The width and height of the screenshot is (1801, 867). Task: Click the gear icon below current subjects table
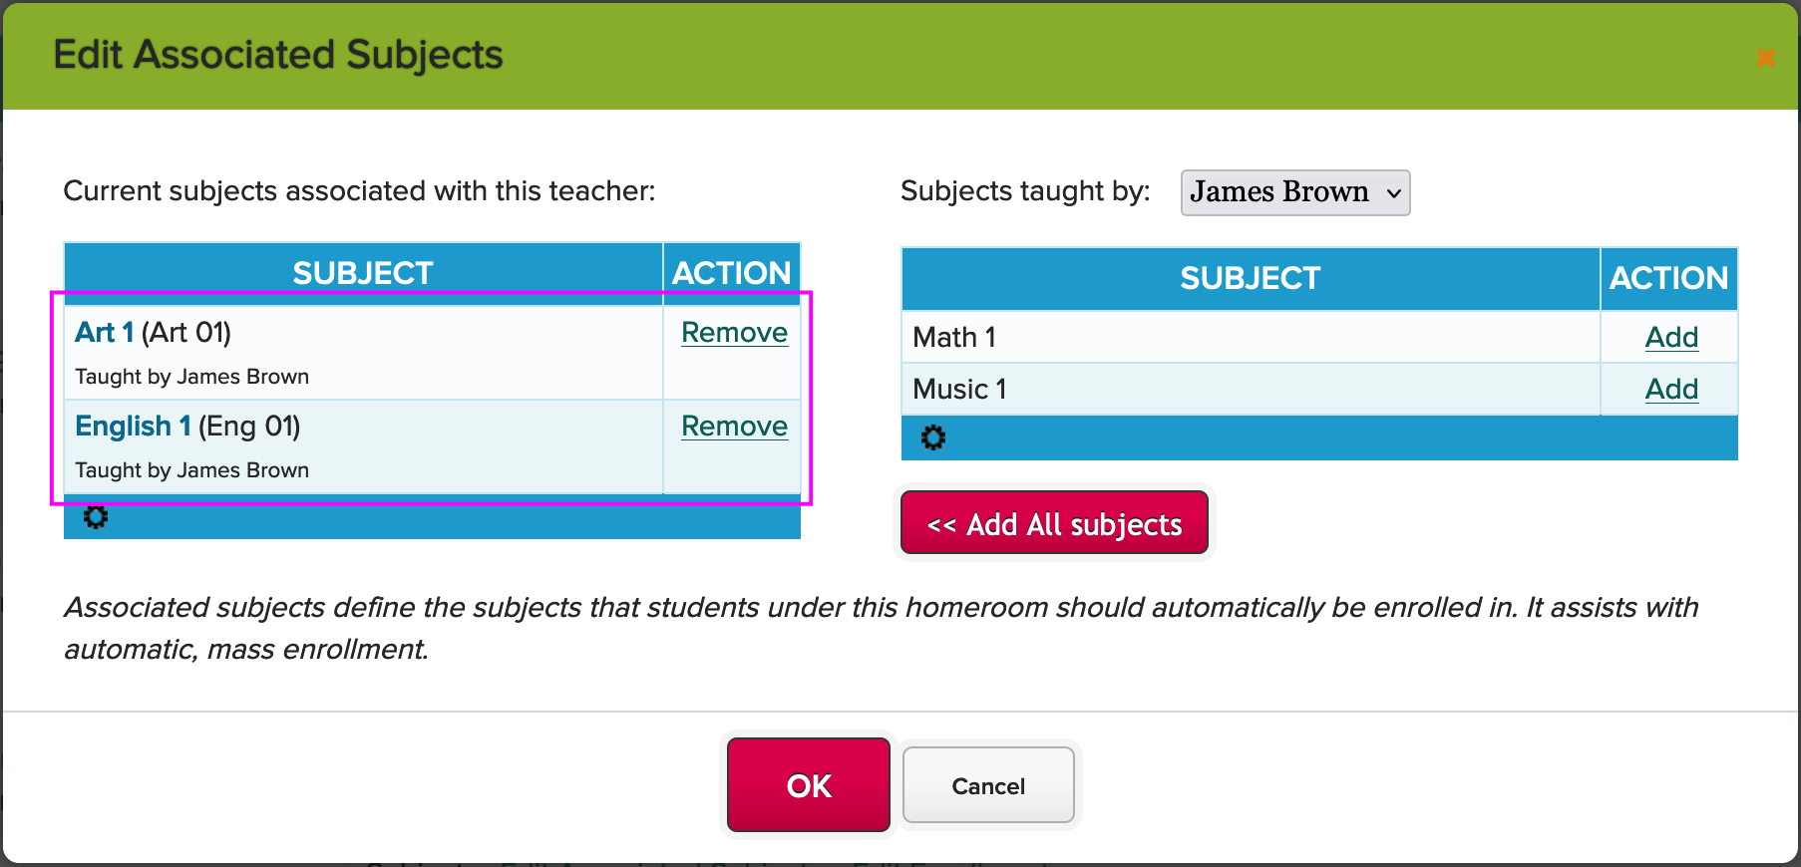96,517
